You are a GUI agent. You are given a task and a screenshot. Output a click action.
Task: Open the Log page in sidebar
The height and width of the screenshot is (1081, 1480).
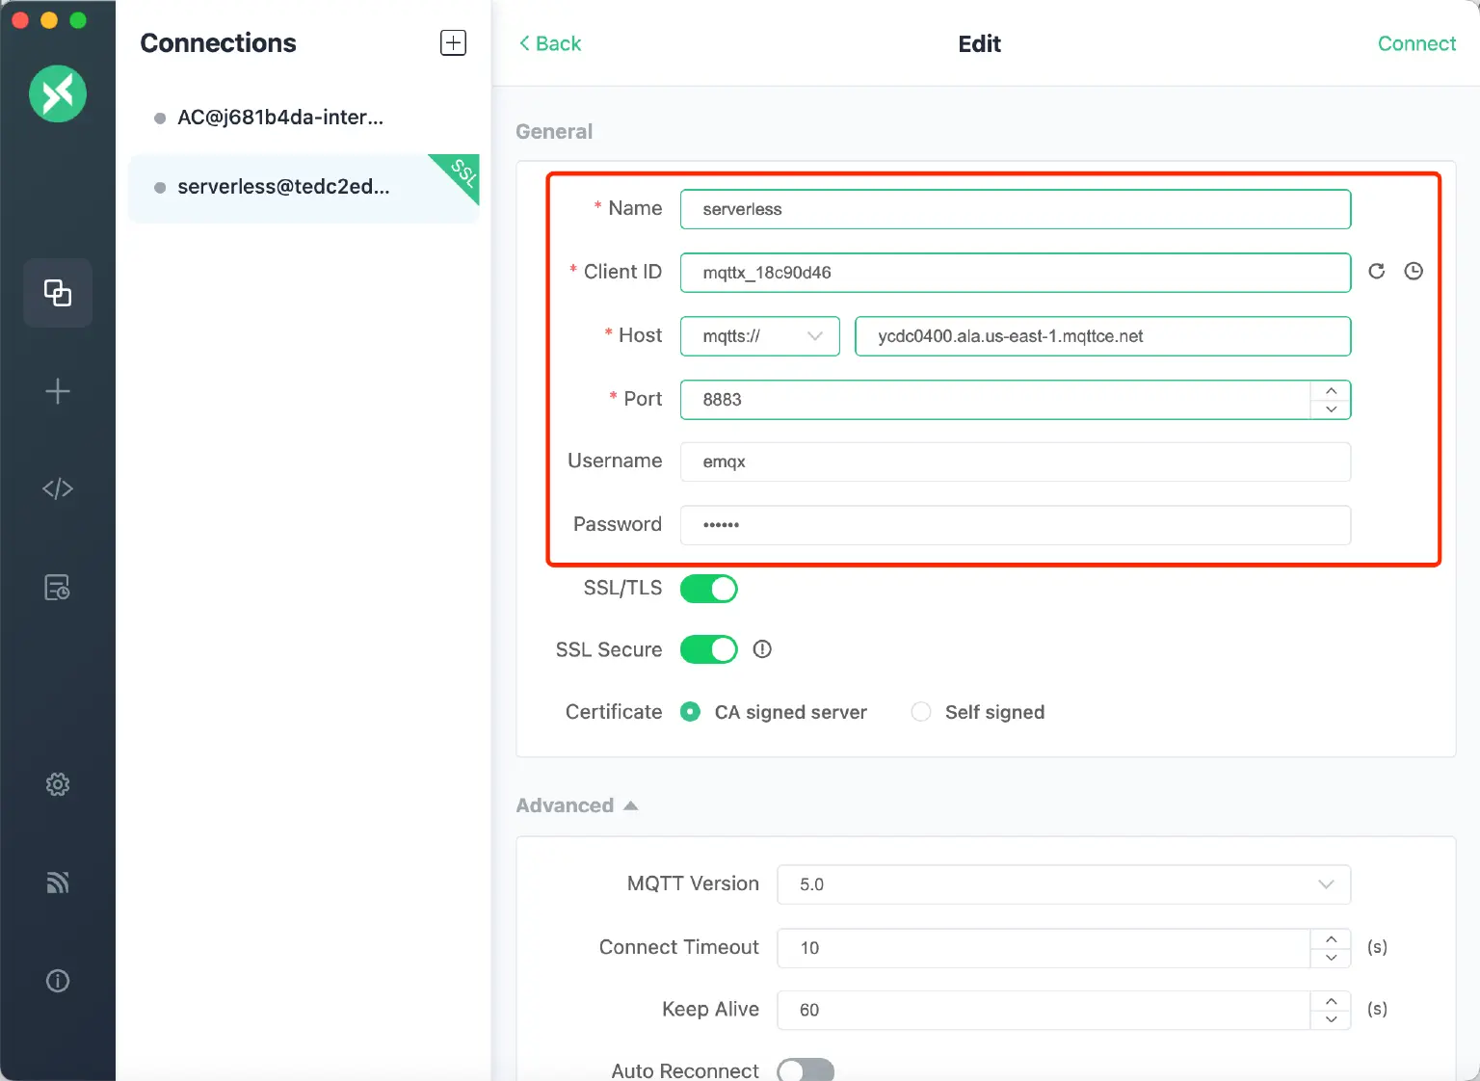[x=58, y=588]
